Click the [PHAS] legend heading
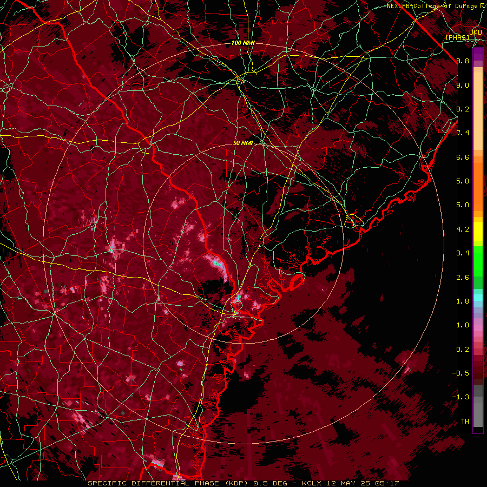The height and width of the screenshot is (487, 487). 457,37
